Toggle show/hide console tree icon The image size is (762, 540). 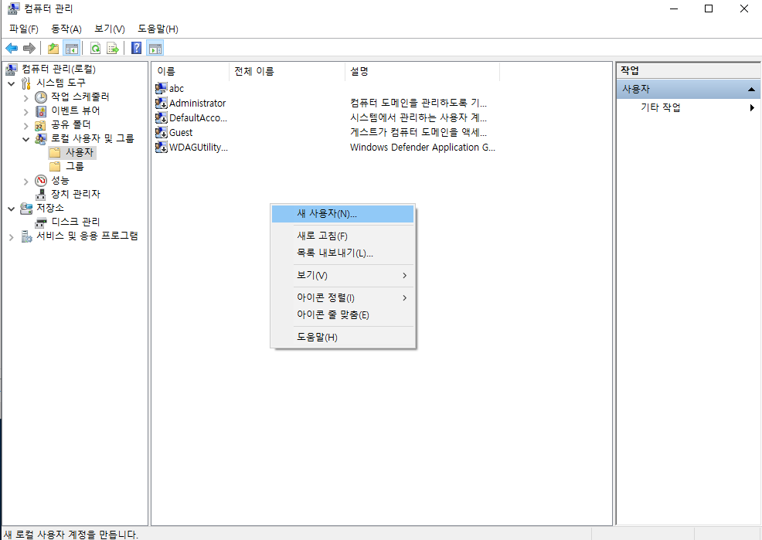71,48
